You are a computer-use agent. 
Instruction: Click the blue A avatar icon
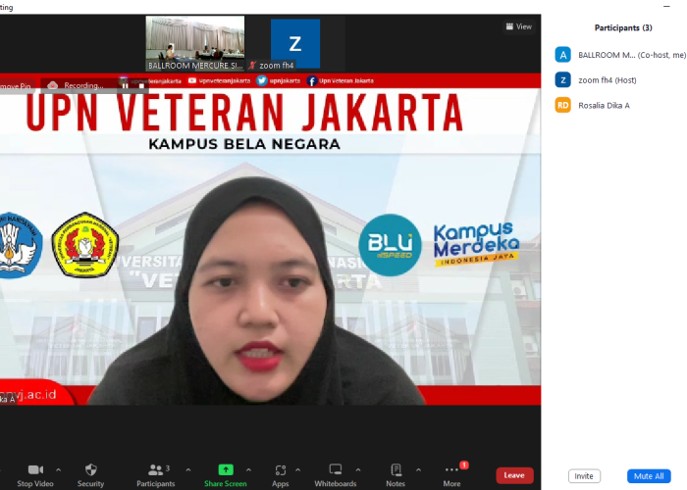(x=563, y=55)
